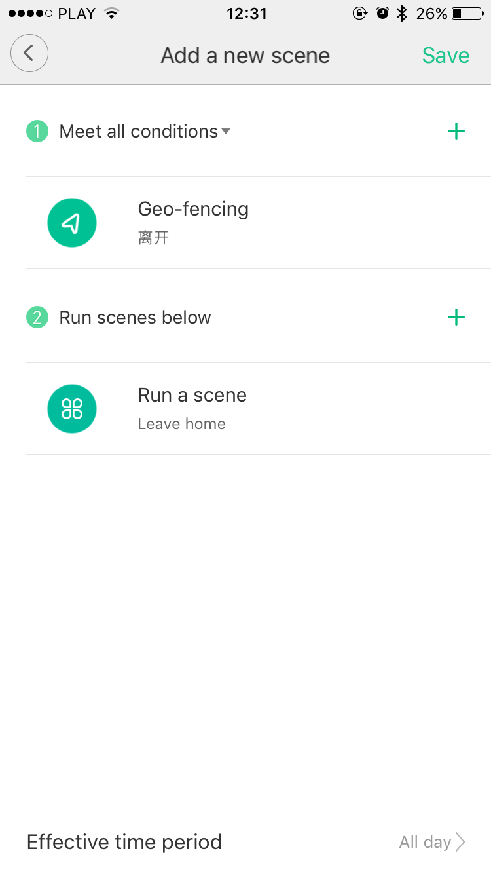Open the All day time chevron
This screenshot has height=874, width=491.
click(x=460, y=842)
